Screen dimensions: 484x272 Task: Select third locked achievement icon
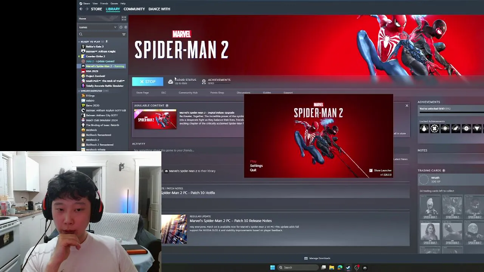445,129
